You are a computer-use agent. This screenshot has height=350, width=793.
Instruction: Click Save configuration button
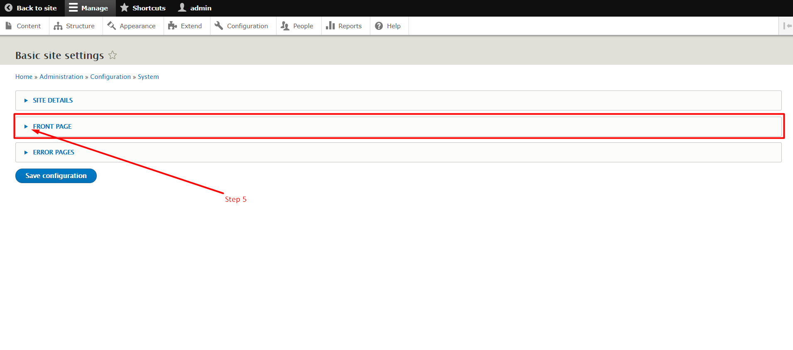pos(56,176)
